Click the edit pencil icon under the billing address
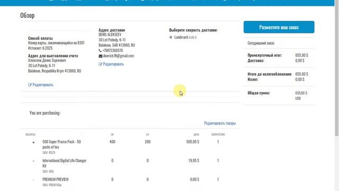339x191 pixels. [x=30, y=85]
